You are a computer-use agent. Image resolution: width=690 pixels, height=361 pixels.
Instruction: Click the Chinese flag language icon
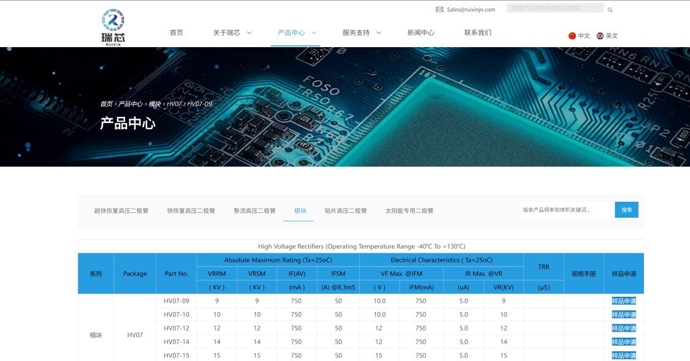572,36
